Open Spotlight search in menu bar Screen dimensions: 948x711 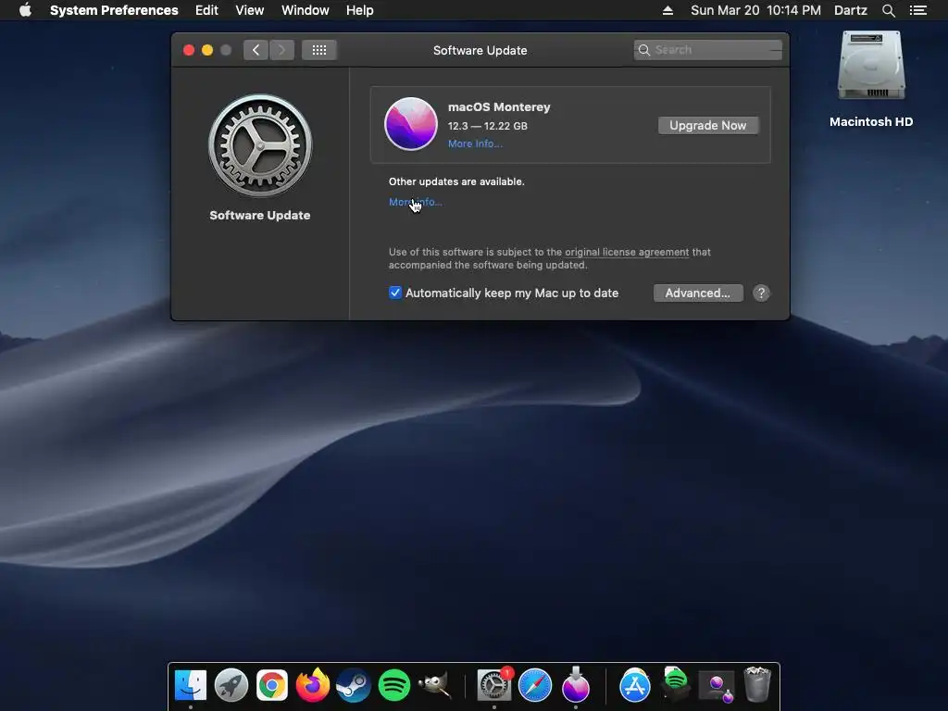[888, 10]
